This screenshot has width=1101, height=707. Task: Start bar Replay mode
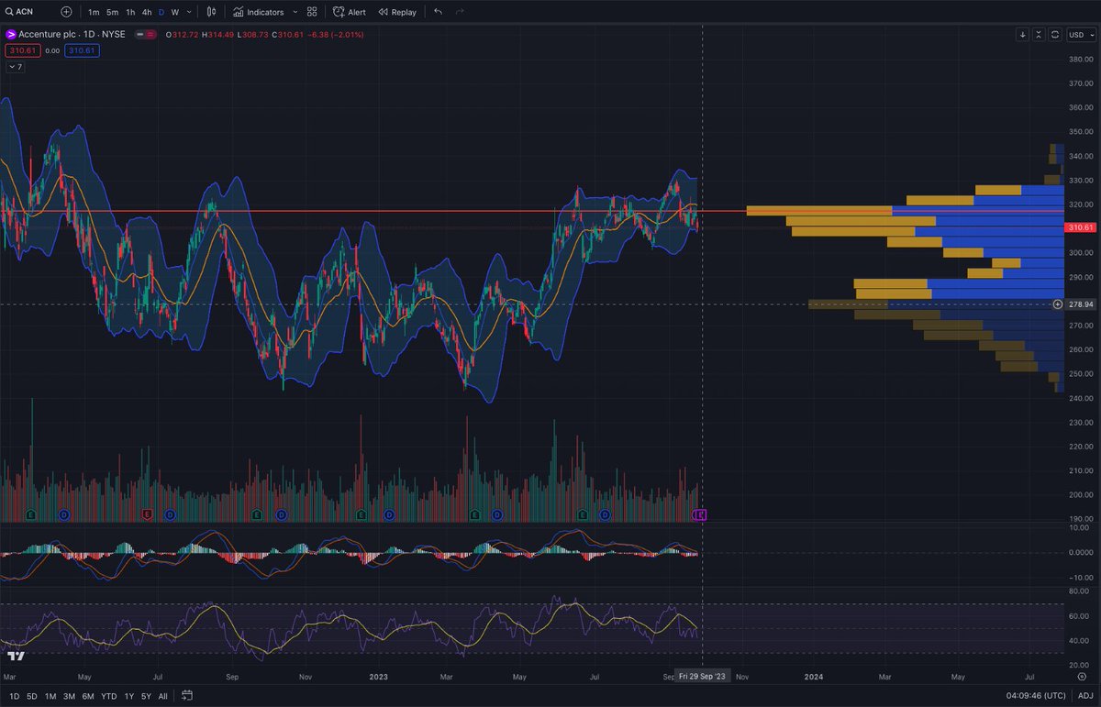(x=396, y=12)
